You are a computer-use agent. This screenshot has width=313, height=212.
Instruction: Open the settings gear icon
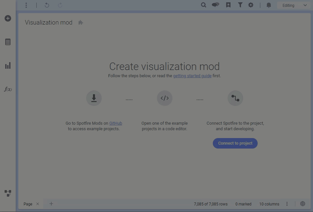pos(251,5)
